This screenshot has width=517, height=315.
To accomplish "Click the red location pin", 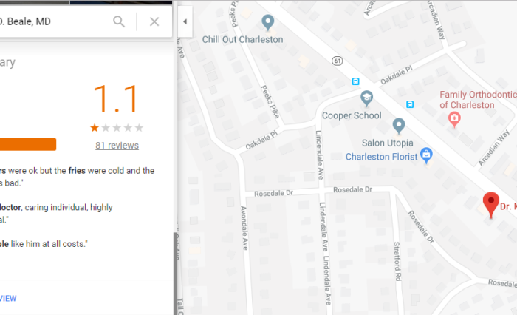I will [491, 204].
